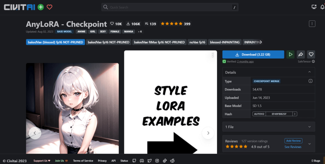Viewport: 325px width, 164px height.
Task: Open the Reddit footer icon
Action: (172, 161)
